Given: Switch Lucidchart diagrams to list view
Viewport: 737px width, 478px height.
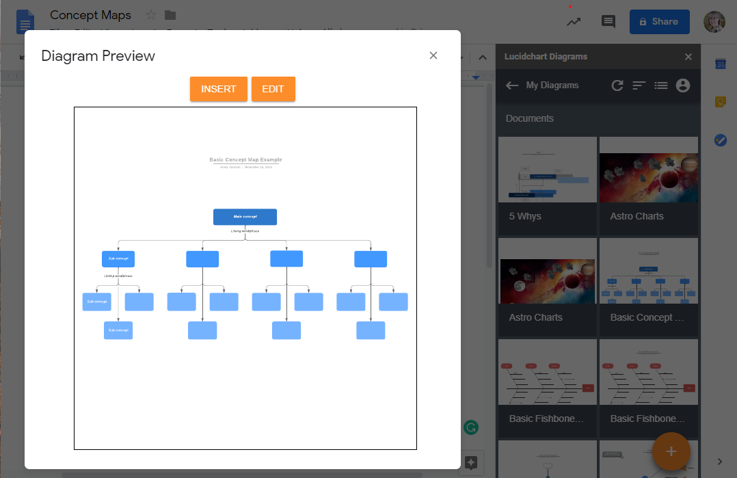Looking at the screenshot, I should 660,85.
